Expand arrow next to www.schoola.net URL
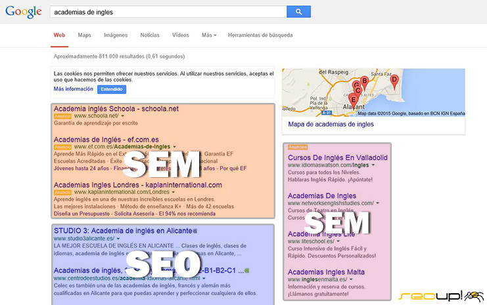The height and width of the screenshot is (305, 487). click(122, 116)
